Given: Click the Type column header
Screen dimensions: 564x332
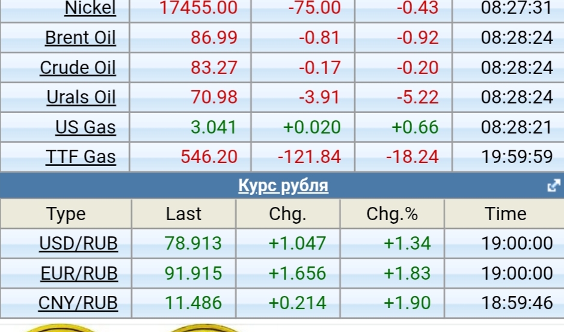Looking at the screenshot, I should (x=66, y=214).
